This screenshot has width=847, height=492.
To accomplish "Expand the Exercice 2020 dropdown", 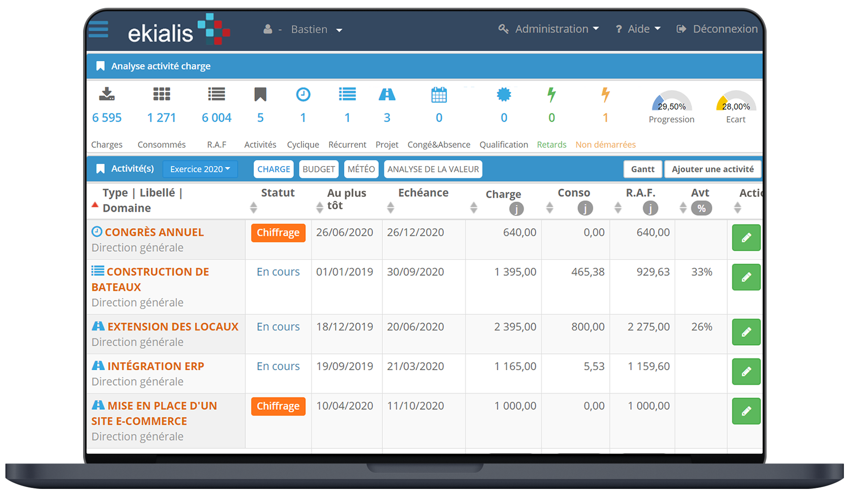I will [200, 169].
